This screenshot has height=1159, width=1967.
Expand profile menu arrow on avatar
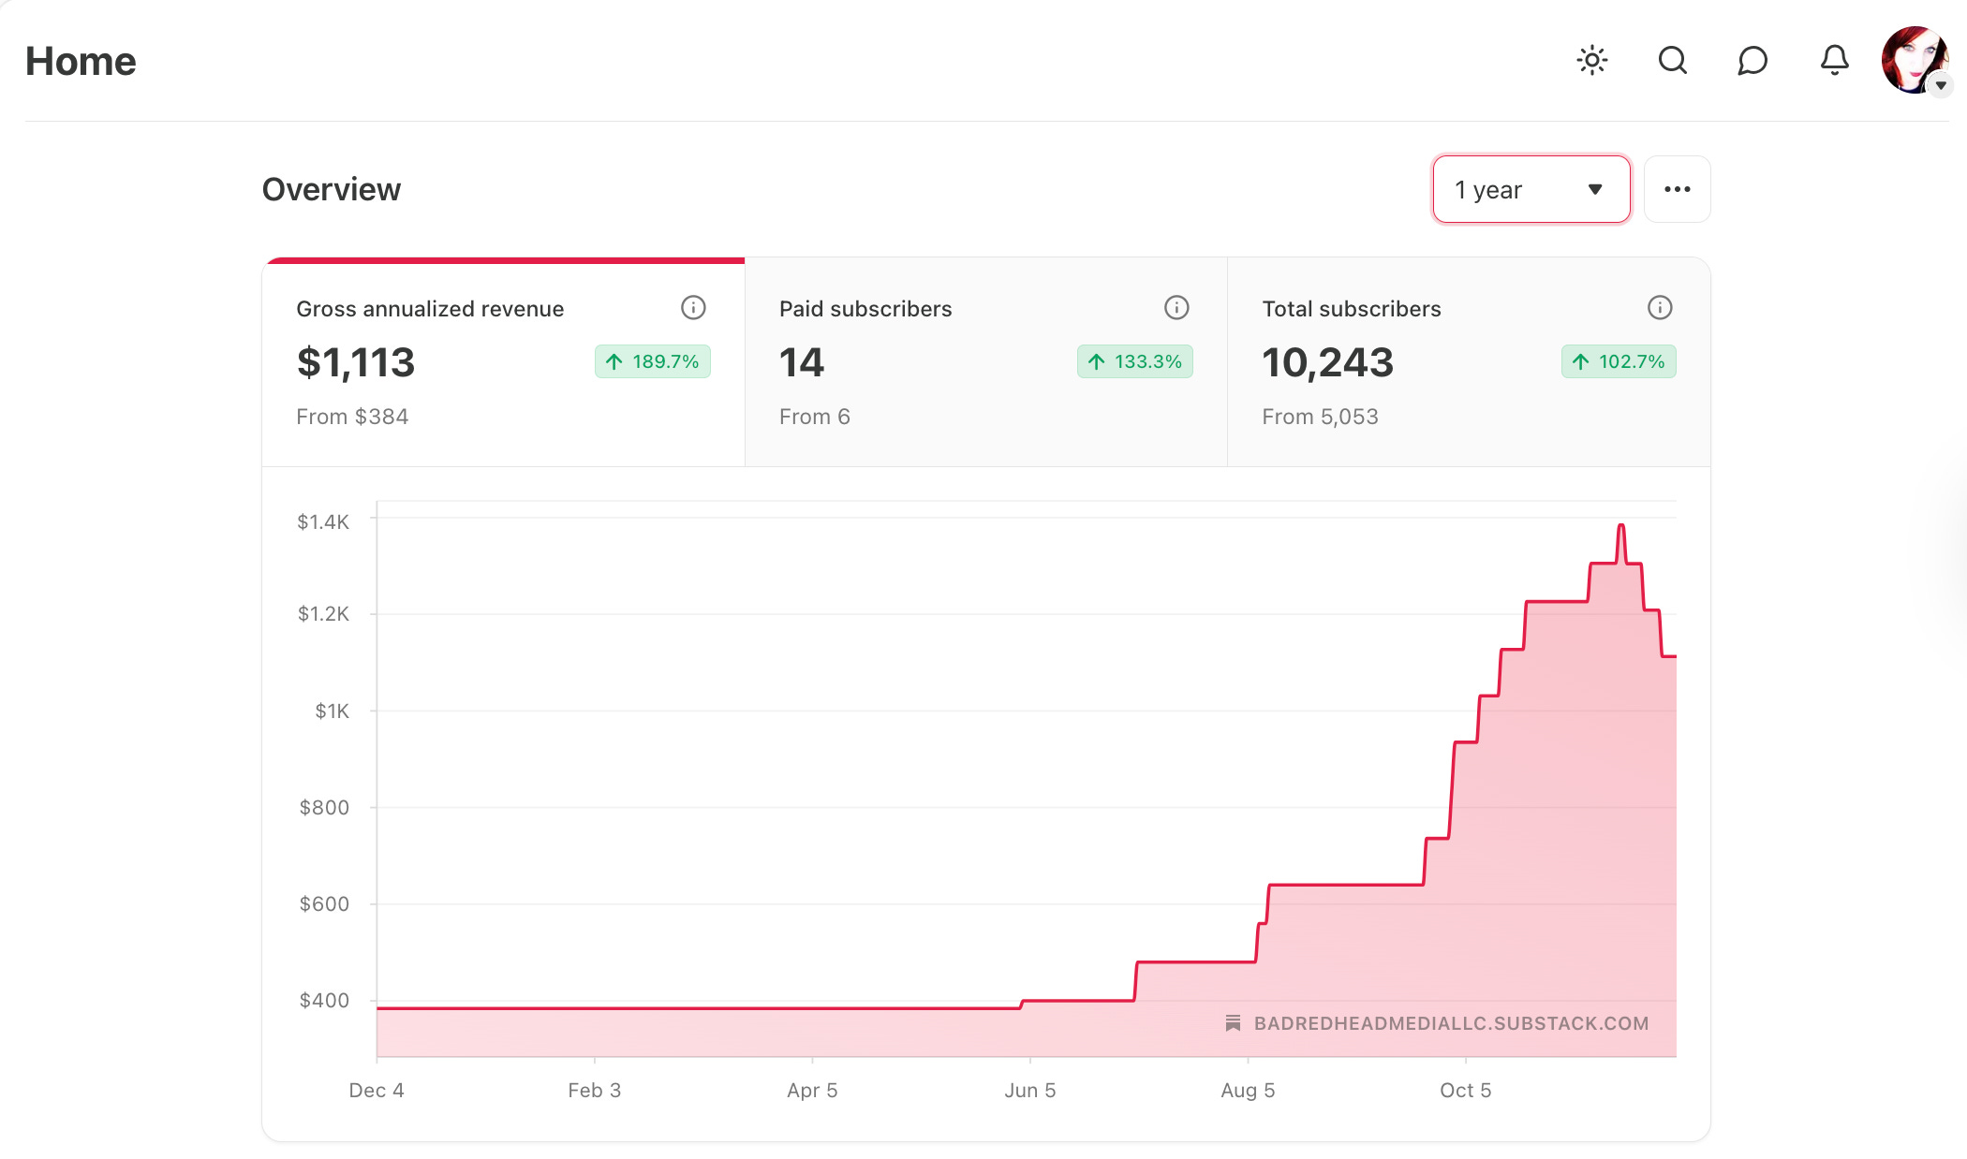click(x=1941, y=85)
